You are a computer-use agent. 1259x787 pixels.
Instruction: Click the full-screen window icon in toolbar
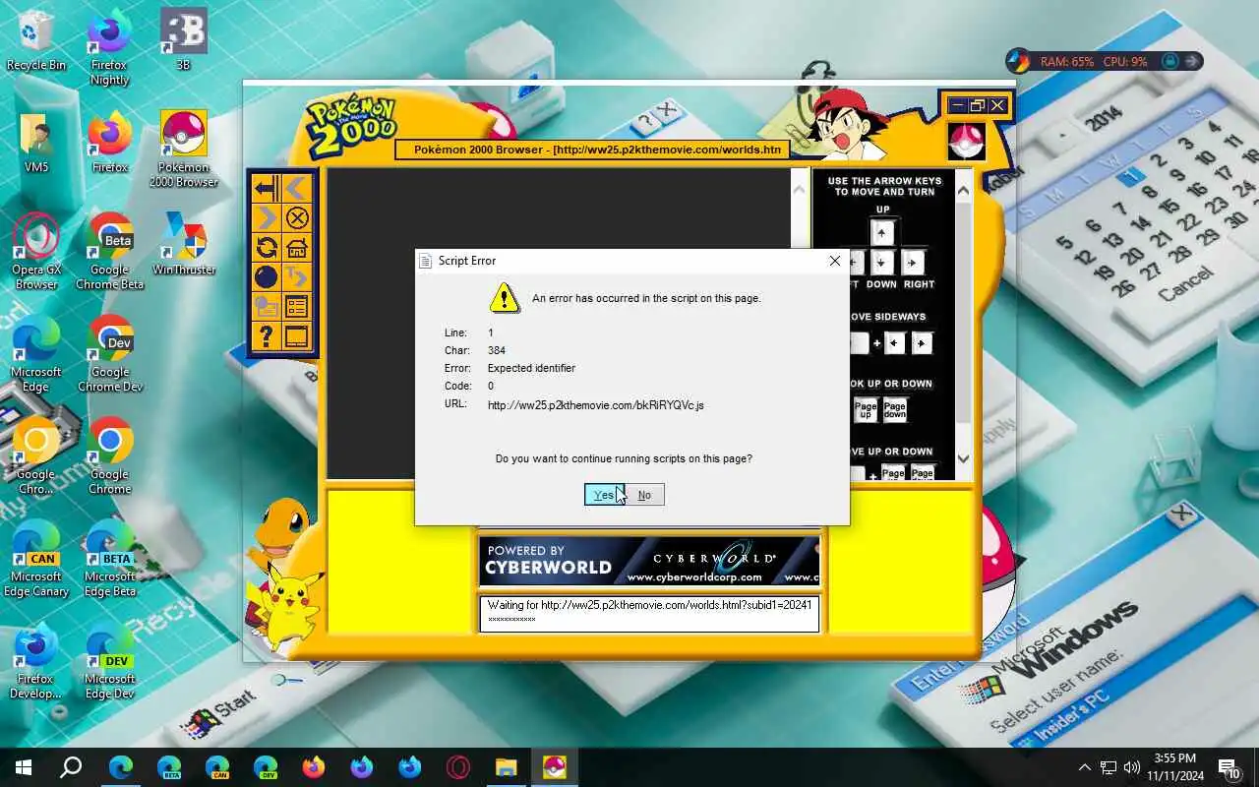point(297,336)
